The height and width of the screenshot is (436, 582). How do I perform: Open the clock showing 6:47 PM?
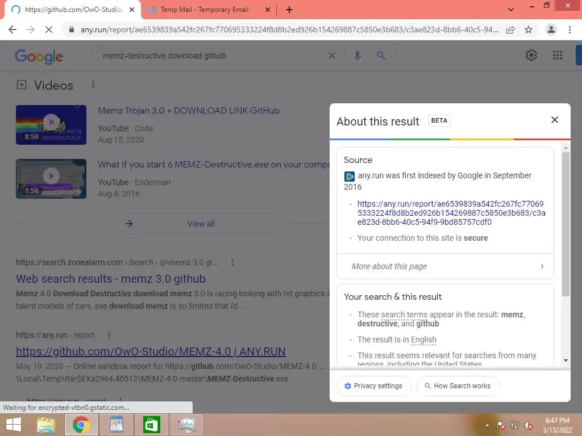557,421
